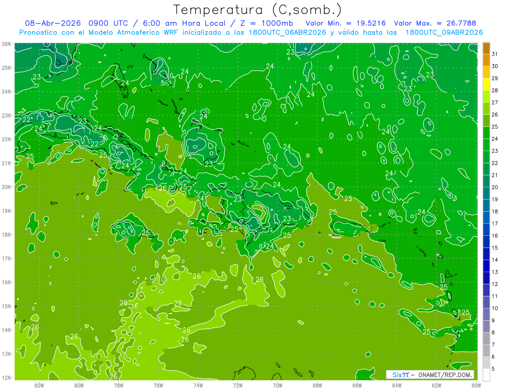Click the orange 31 color bar swatch
Viewport: 506px width, 391px height.
[x=486, y=49]
